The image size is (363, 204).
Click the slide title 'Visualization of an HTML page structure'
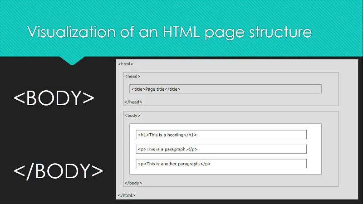pos(169,32)
